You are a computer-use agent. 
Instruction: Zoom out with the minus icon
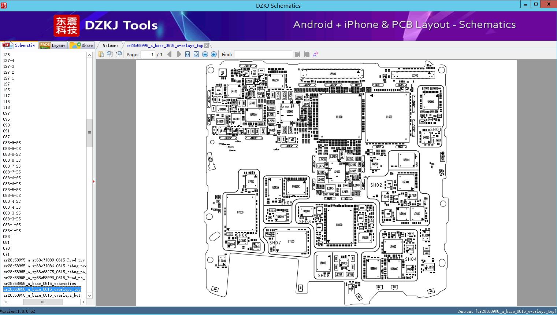[x=205, y=54]
